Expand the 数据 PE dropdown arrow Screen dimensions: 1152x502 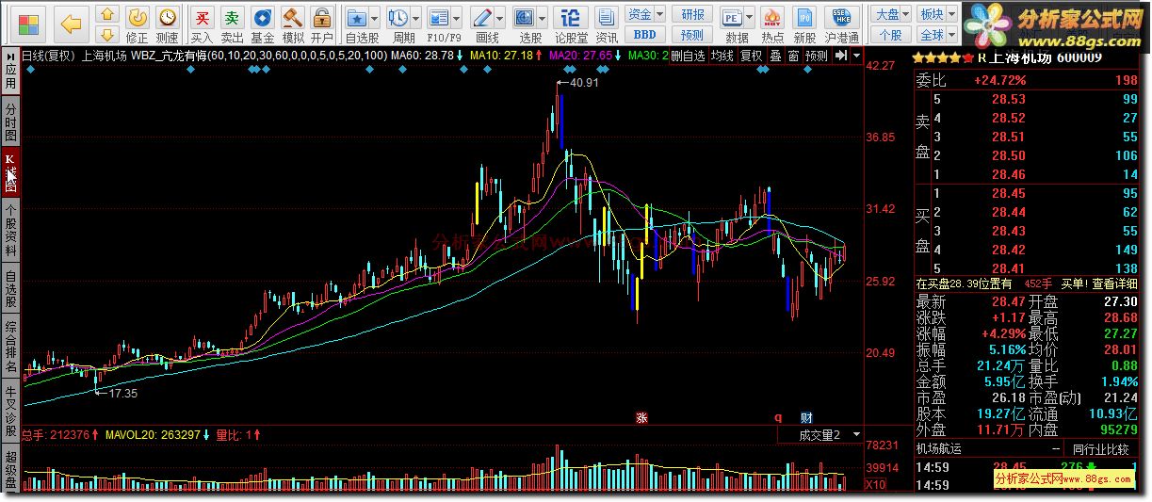(x=751, y=17)
